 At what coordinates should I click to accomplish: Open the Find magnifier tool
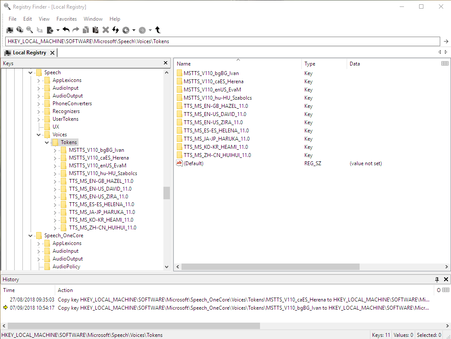pos(29,30)
